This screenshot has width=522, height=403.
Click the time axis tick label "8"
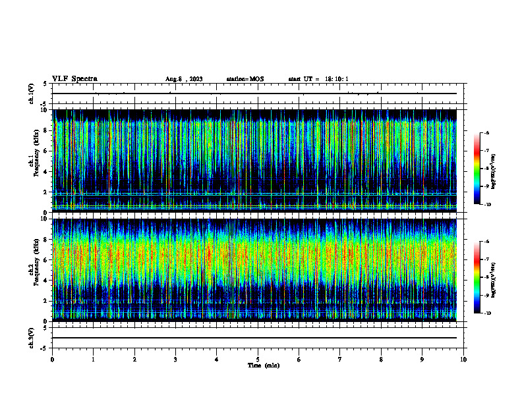pyautogui.click(x=381, y=360)
